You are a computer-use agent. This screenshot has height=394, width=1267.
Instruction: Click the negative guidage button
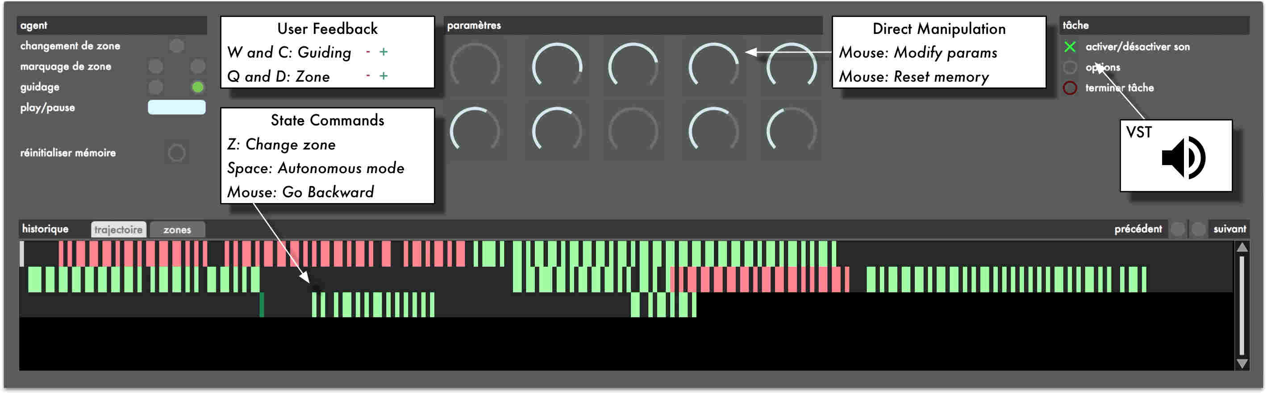pos(155,87)
